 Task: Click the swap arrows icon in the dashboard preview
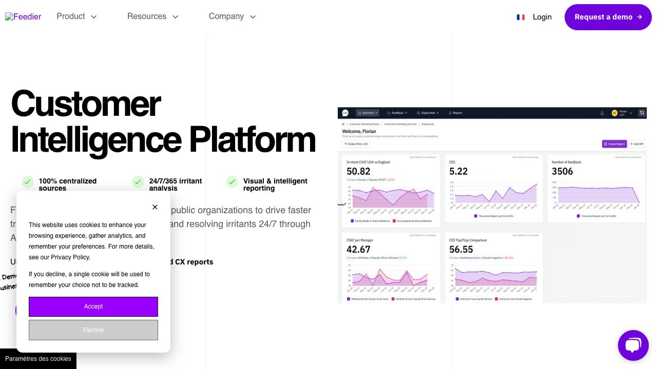pyautogui.click(x=642, y=113)
